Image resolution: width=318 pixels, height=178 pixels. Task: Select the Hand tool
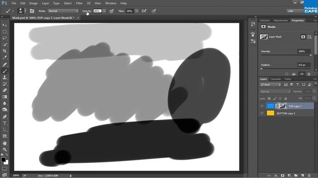click(4, 143)
